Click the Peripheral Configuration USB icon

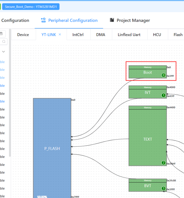(43, 20)
